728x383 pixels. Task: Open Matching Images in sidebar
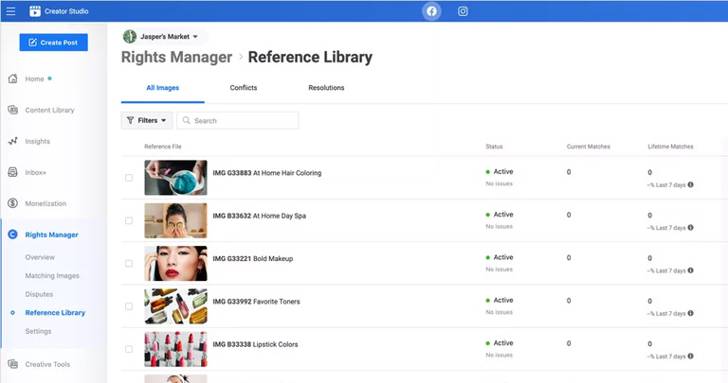point(52,275)
